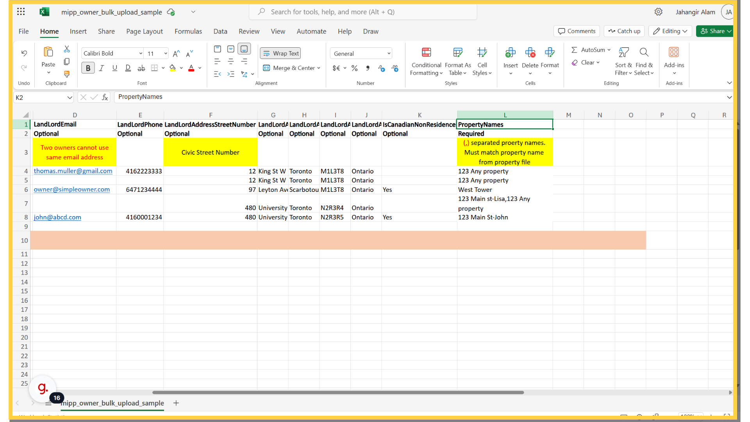Switch to the Insert tab
Viewport: 750px width, 422px height.
tap(78, 31)
